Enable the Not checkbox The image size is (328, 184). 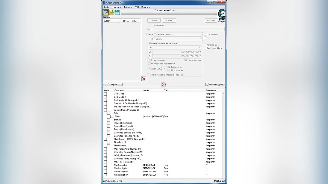(x=205, y=38)
